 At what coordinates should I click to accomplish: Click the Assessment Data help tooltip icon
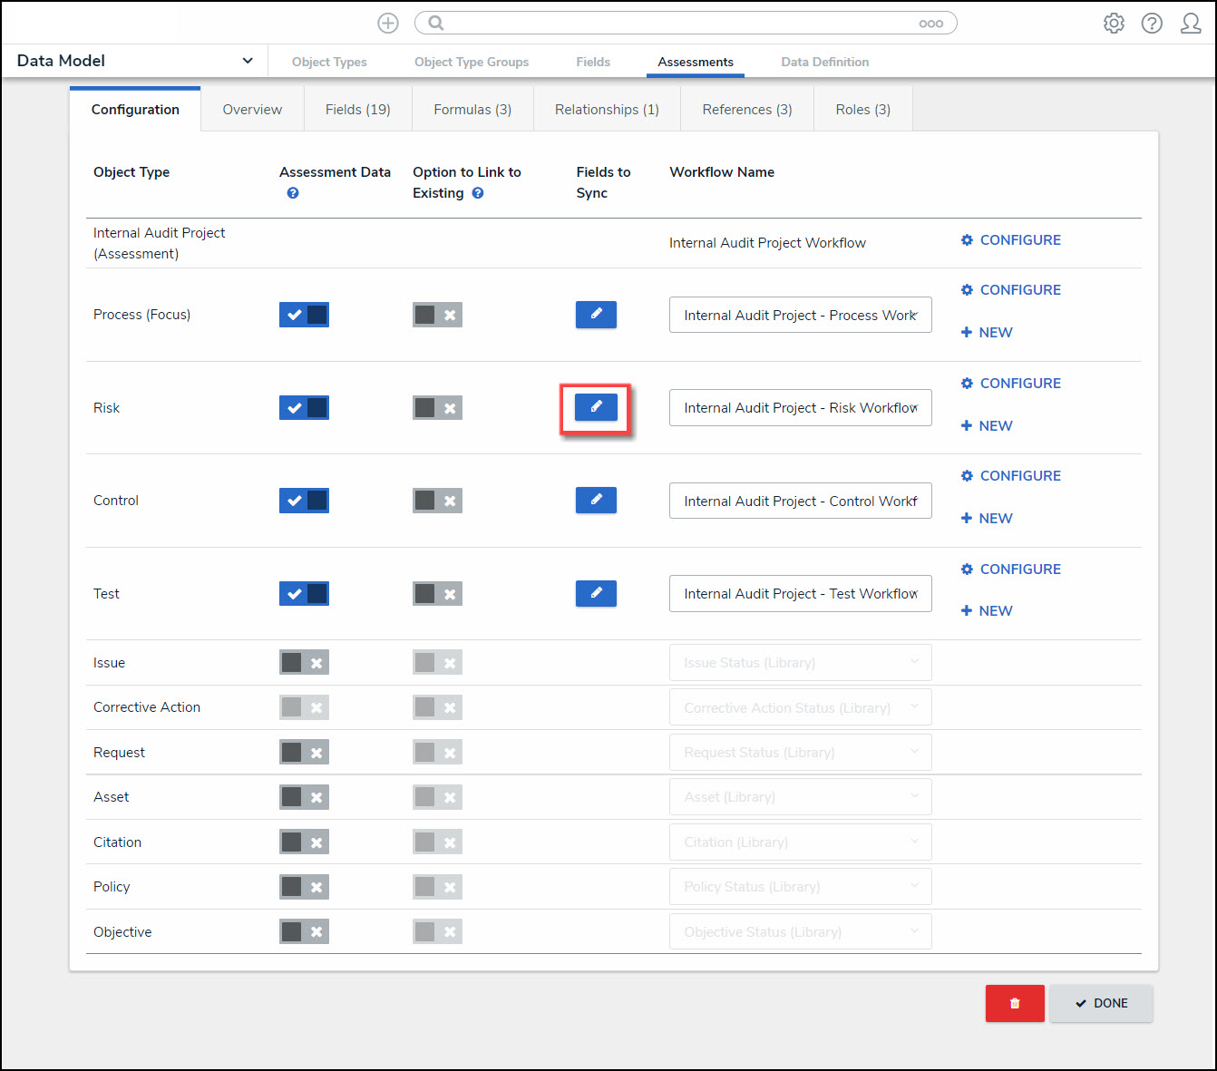pos(293,193)
